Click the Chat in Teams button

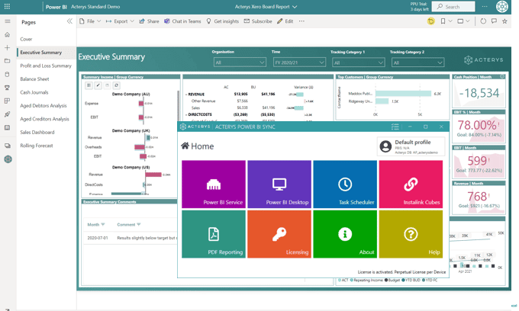point(182,21)
